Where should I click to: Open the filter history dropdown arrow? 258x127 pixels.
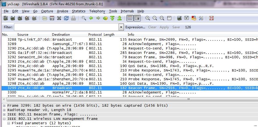[x=121, y=27]
